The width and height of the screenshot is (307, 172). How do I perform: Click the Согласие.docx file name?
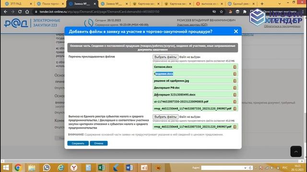(163, 67)
